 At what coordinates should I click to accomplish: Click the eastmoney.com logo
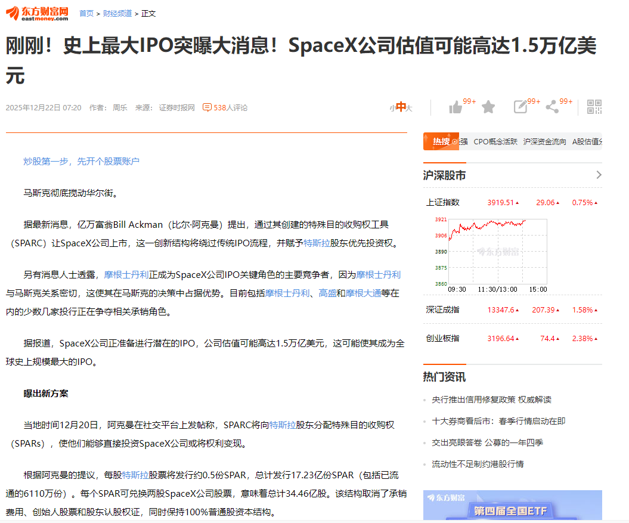(x=37, y=12)
